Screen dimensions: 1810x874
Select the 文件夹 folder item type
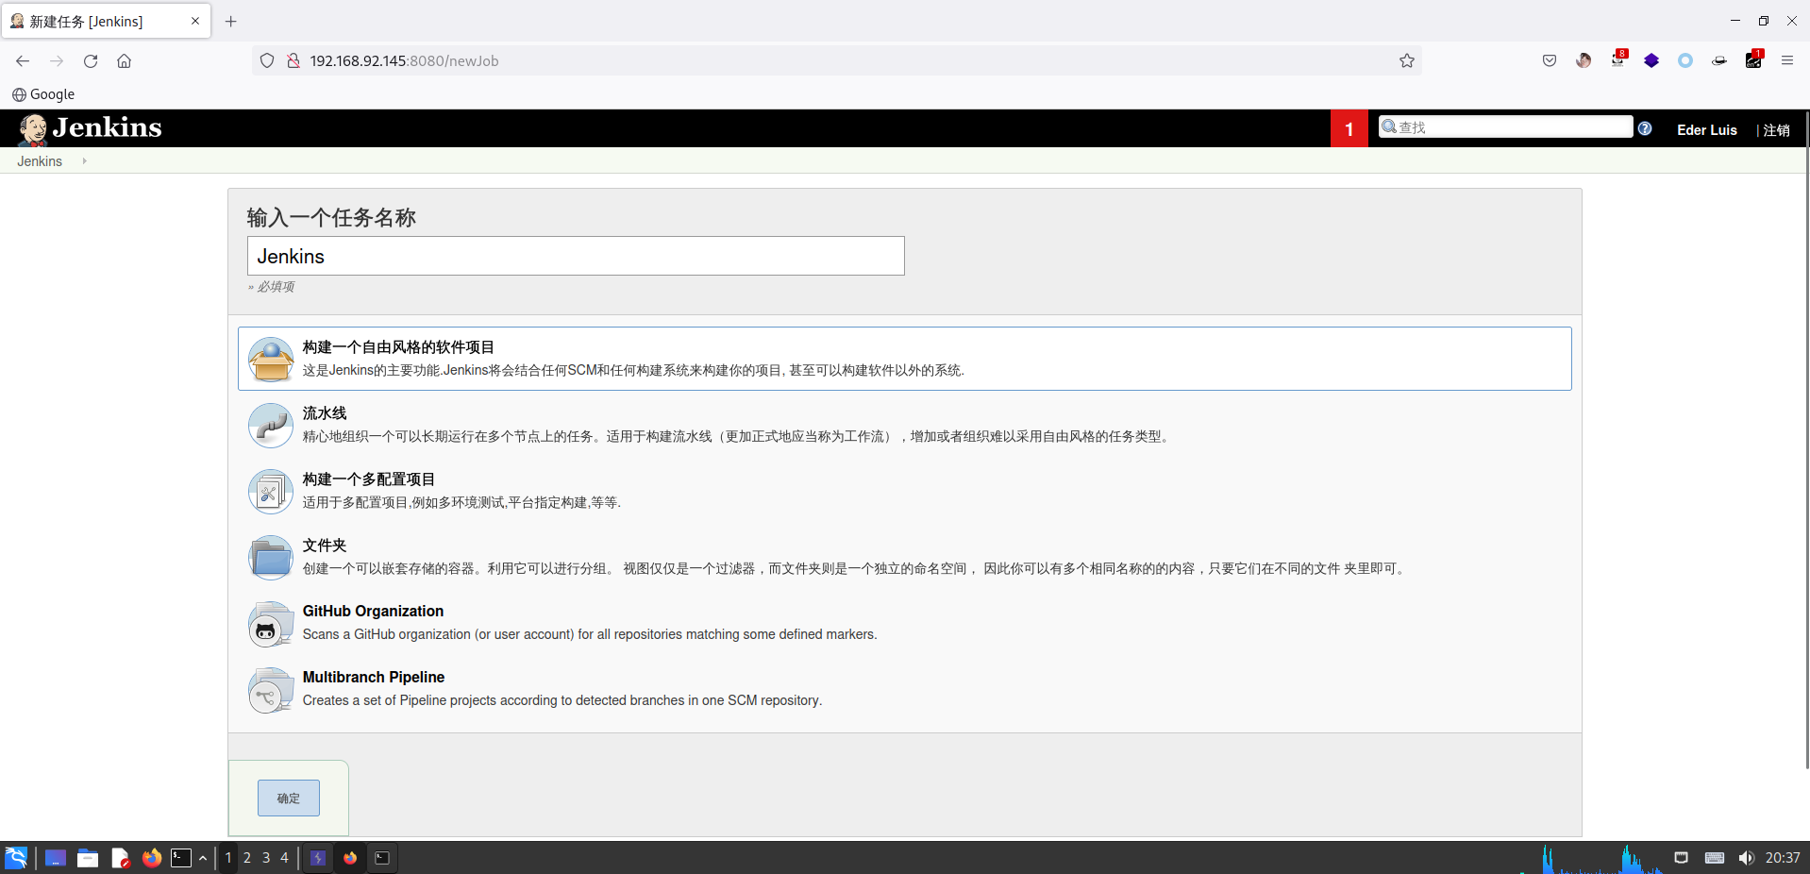(904, 557)
